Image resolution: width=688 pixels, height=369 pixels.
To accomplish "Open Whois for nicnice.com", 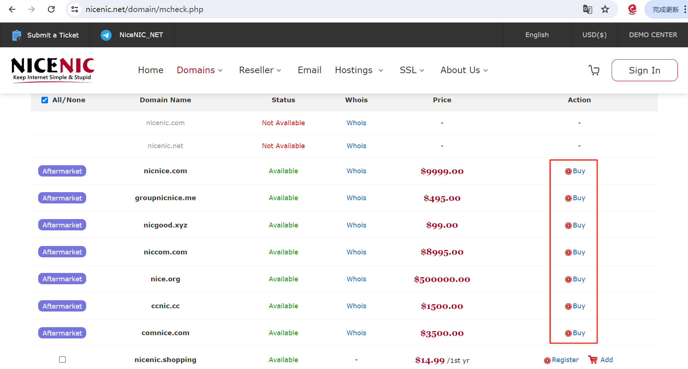I will click(356, 171).
